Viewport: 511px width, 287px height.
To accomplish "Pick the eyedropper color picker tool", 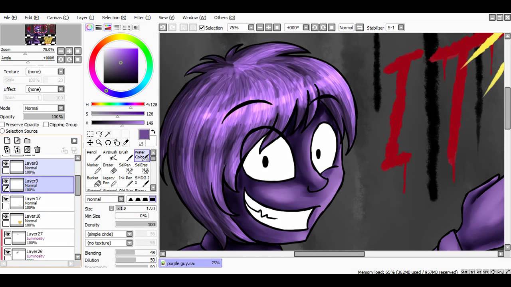I will click(x=125, y=143).
